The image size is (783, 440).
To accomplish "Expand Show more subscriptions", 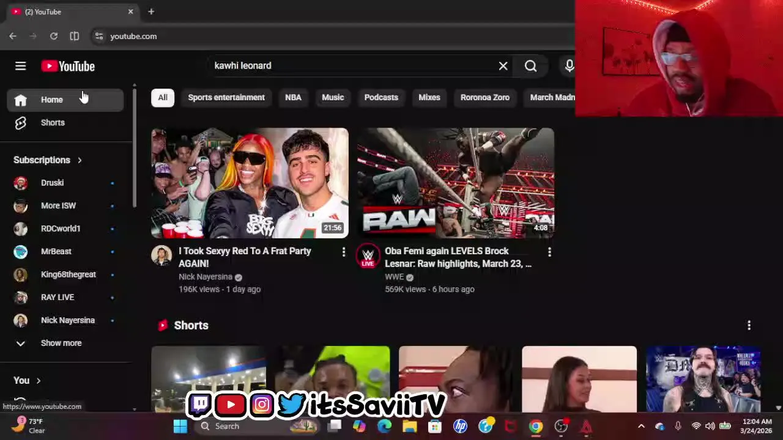I will click(65, 343).
